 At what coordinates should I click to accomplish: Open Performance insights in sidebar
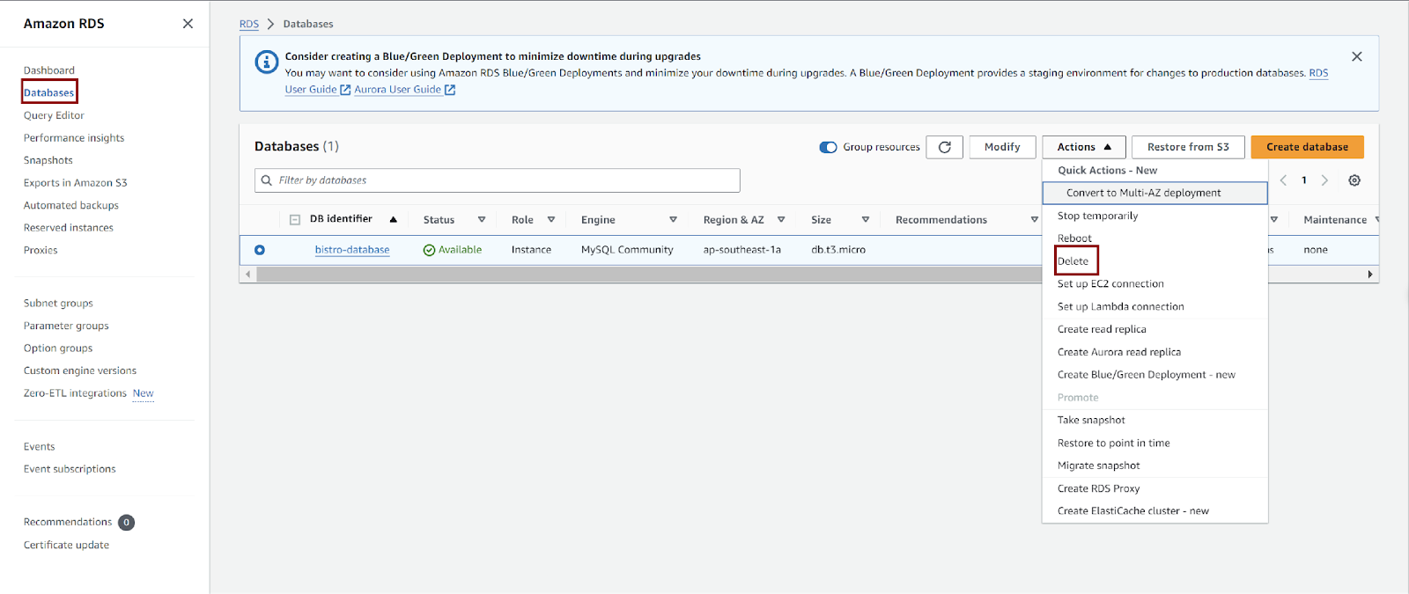pos(74,138)
